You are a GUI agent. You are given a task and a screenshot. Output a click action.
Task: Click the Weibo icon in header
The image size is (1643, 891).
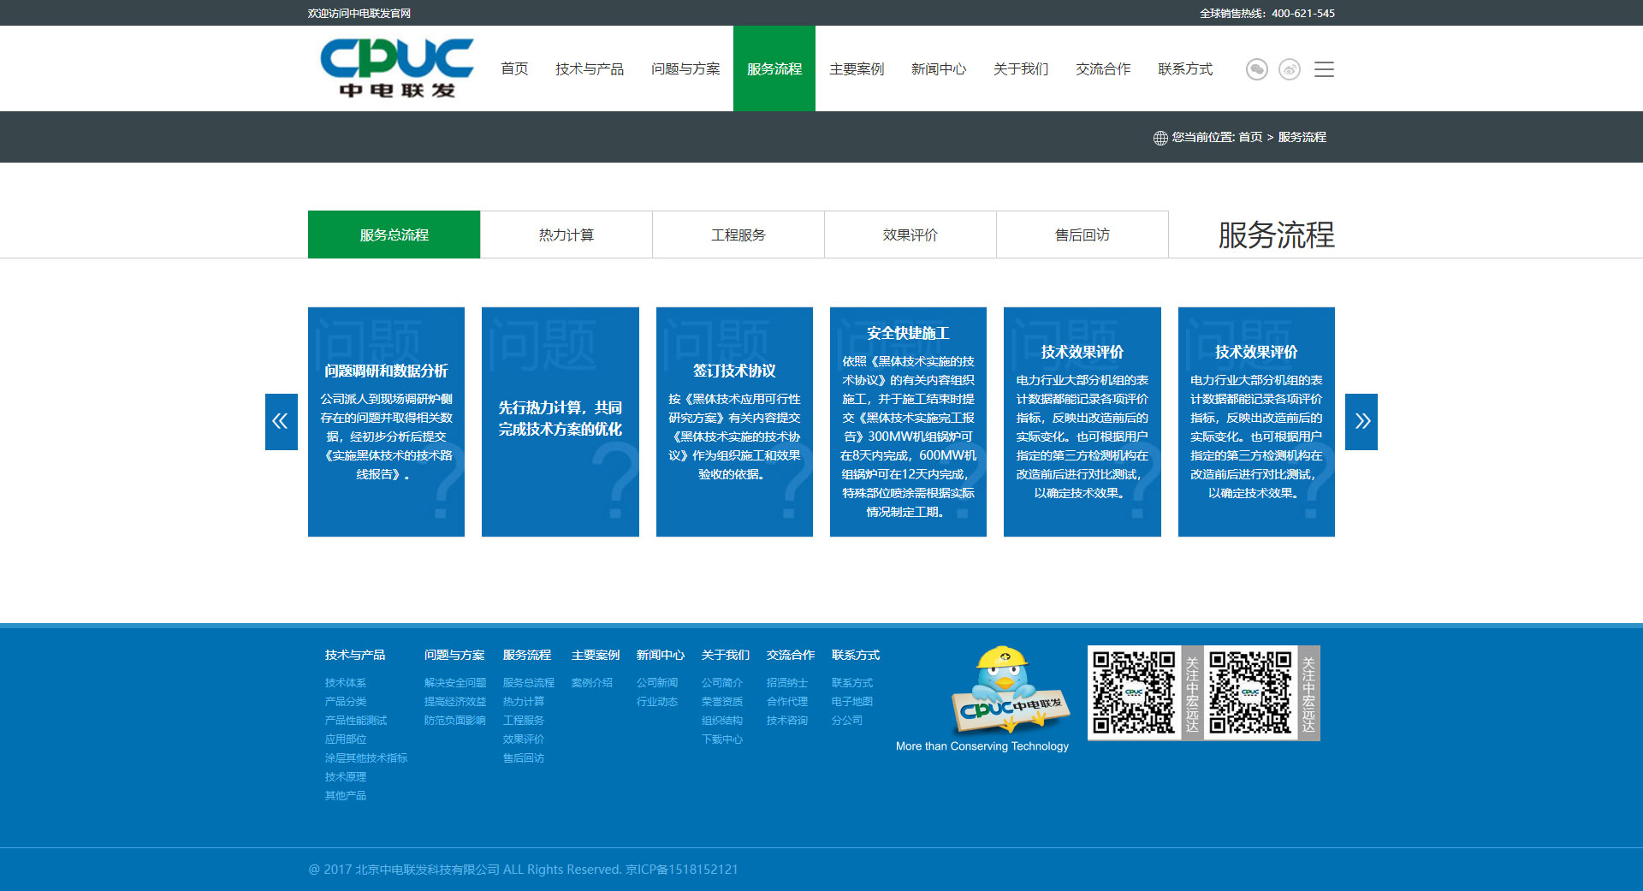tap(1290, 69)
